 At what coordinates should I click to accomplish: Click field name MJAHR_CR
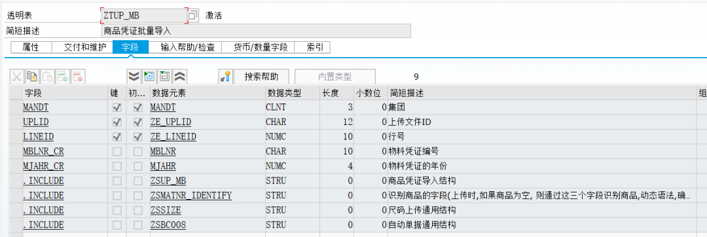(43, 166)
